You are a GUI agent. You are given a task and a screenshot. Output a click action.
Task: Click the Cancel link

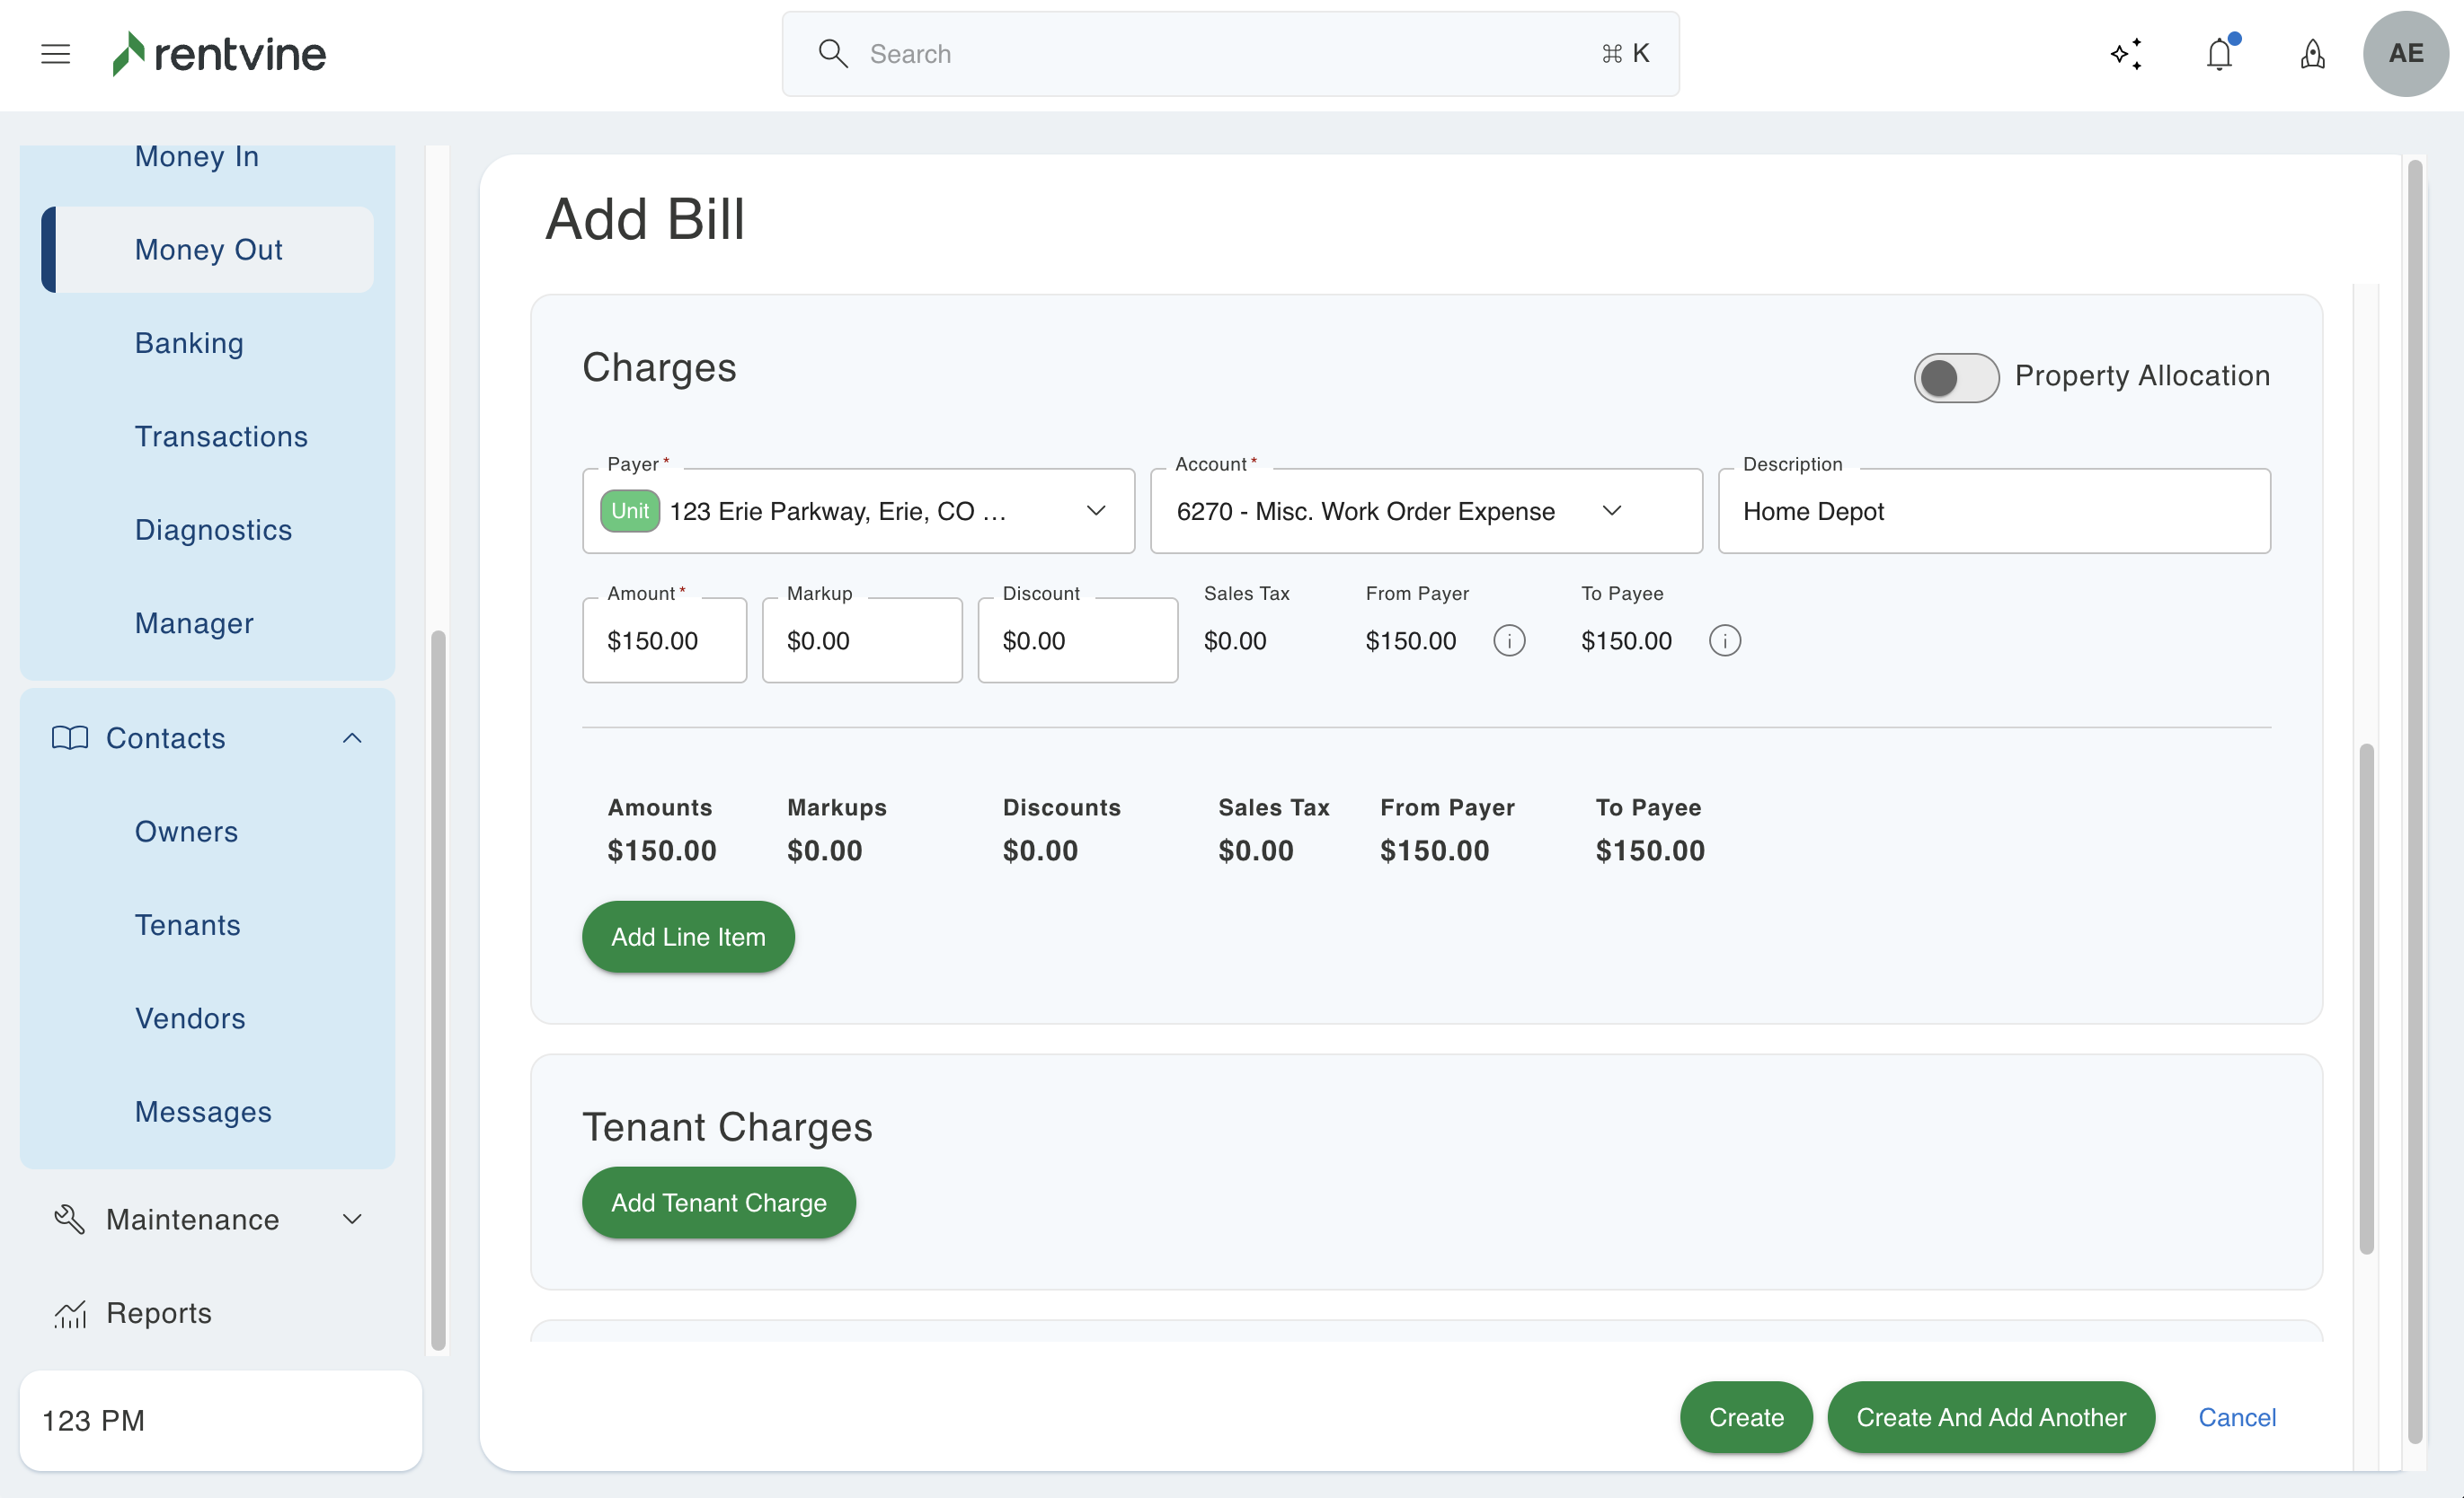(x=2236, y=1417)
